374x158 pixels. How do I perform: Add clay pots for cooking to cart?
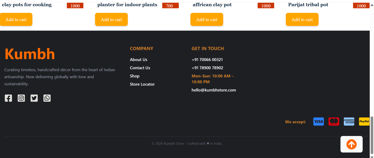pos(16,19)
